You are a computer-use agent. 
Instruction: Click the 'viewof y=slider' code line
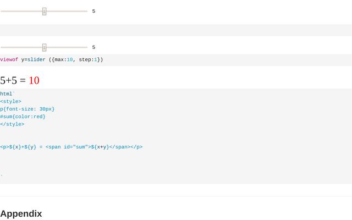point(52,60)
